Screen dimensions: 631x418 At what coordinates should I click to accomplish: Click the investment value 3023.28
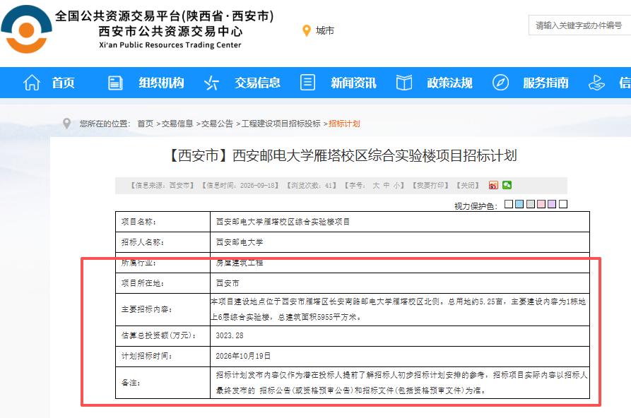(230, 335)
